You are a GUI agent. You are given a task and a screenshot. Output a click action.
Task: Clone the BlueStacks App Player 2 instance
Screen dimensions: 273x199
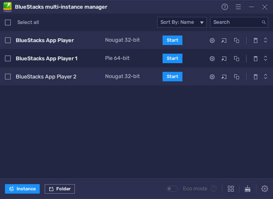click(237, 77)
